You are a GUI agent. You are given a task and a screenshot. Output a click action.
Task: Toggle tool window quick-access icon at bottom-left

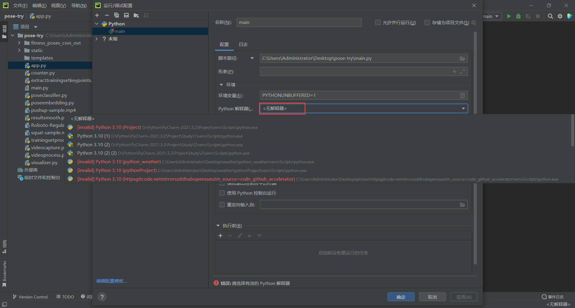point(4,304)
